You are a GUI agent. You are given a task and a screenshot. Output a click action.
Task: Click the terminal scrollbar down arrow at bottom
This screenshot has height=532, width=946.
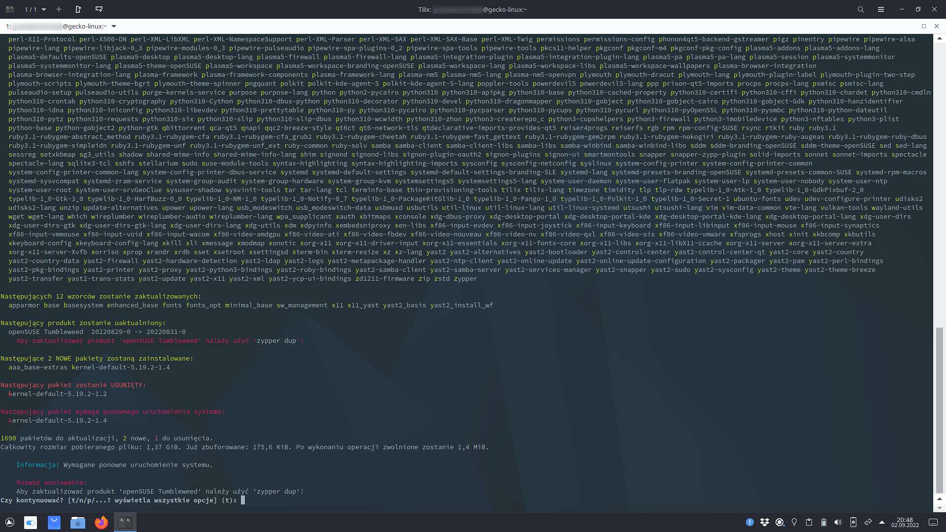[x=940, y=508]
